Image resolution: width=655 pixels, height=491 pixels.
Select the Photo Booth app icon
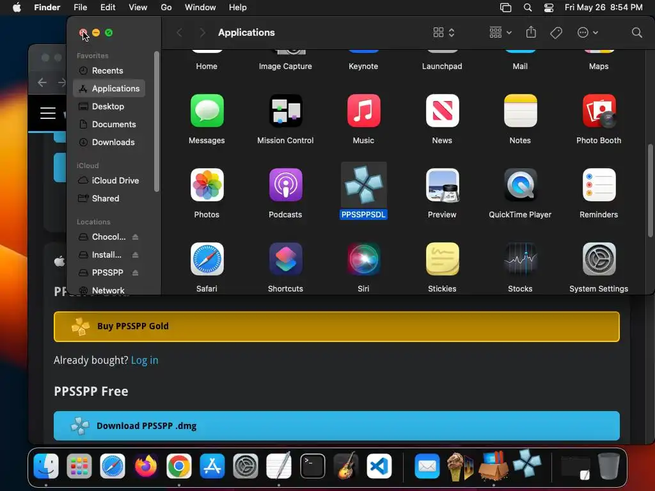click(x=599, y=111)
